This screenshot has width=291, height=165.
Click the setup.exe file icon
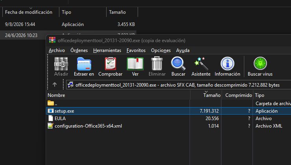tap(50, 111)
